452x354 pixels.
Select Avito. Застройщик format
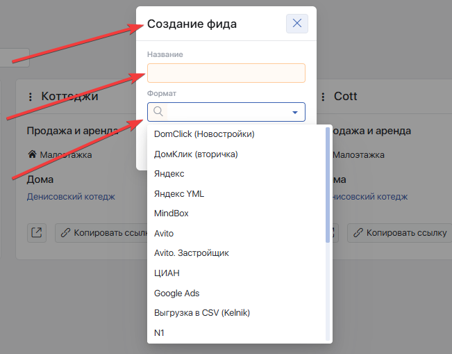pyautogui.click(x=191, y=253)
